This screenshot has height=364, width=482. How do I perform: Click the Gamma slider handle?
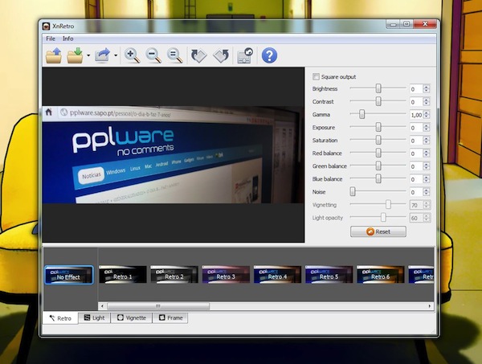coord(362,114)
